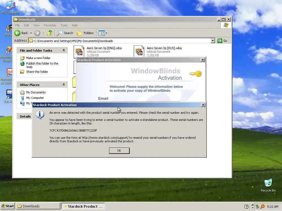Open the Forward history dropdown arrow
282x211 pixels.
tap(43, 33)
